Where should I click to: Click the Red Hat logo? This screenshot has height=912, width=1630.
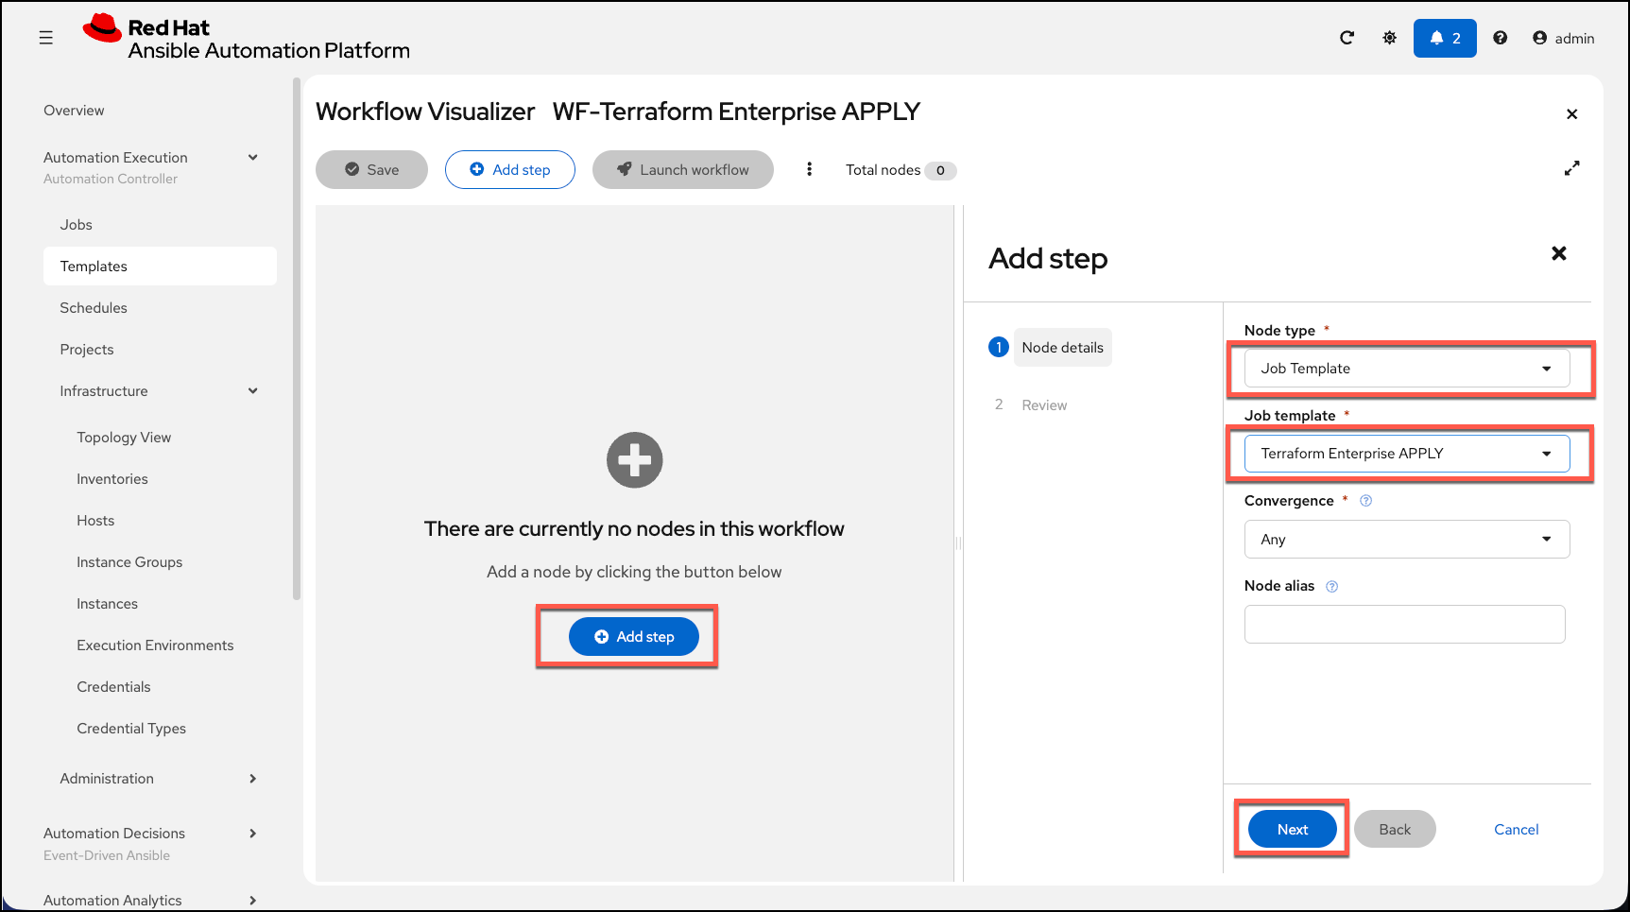[246, 38]
